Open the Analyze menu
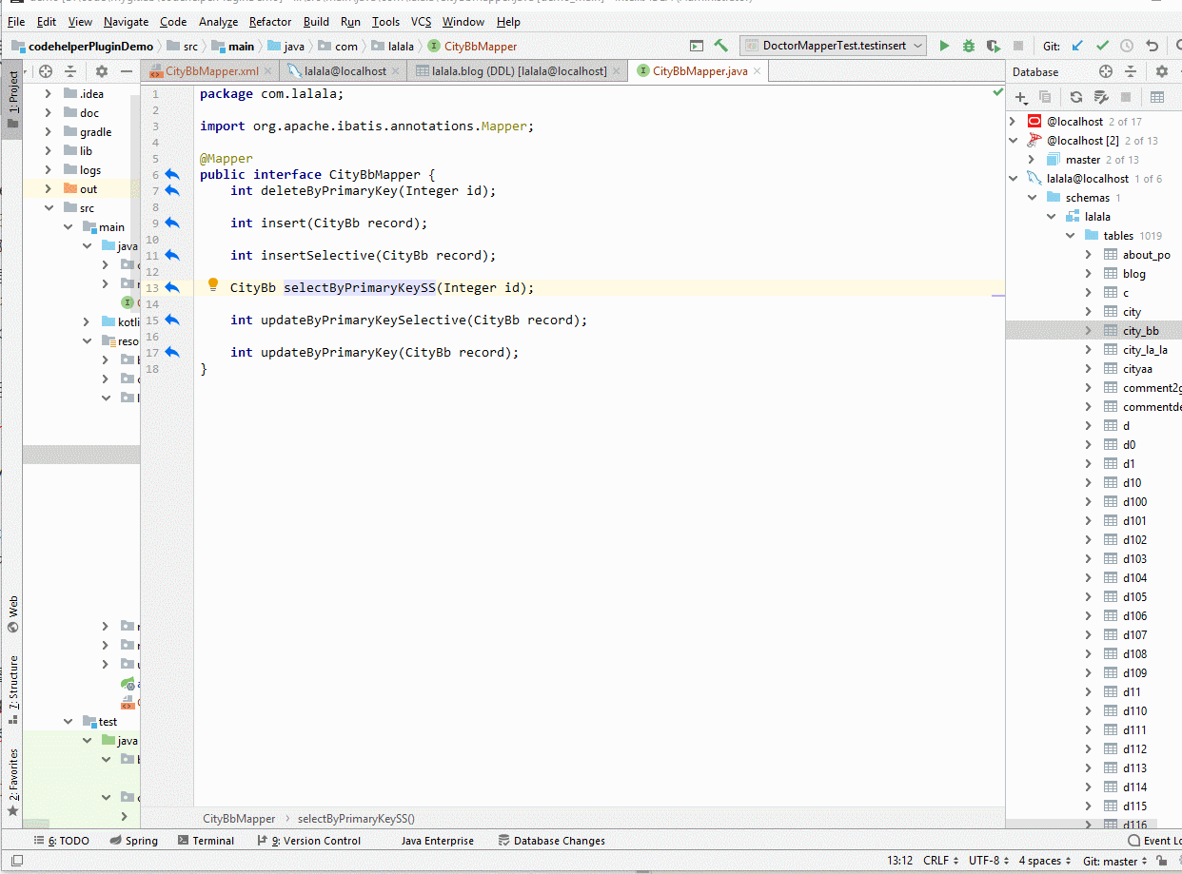Image resolution: width=1182 pixels, height=874 pixels. click(x=219, y=21)
